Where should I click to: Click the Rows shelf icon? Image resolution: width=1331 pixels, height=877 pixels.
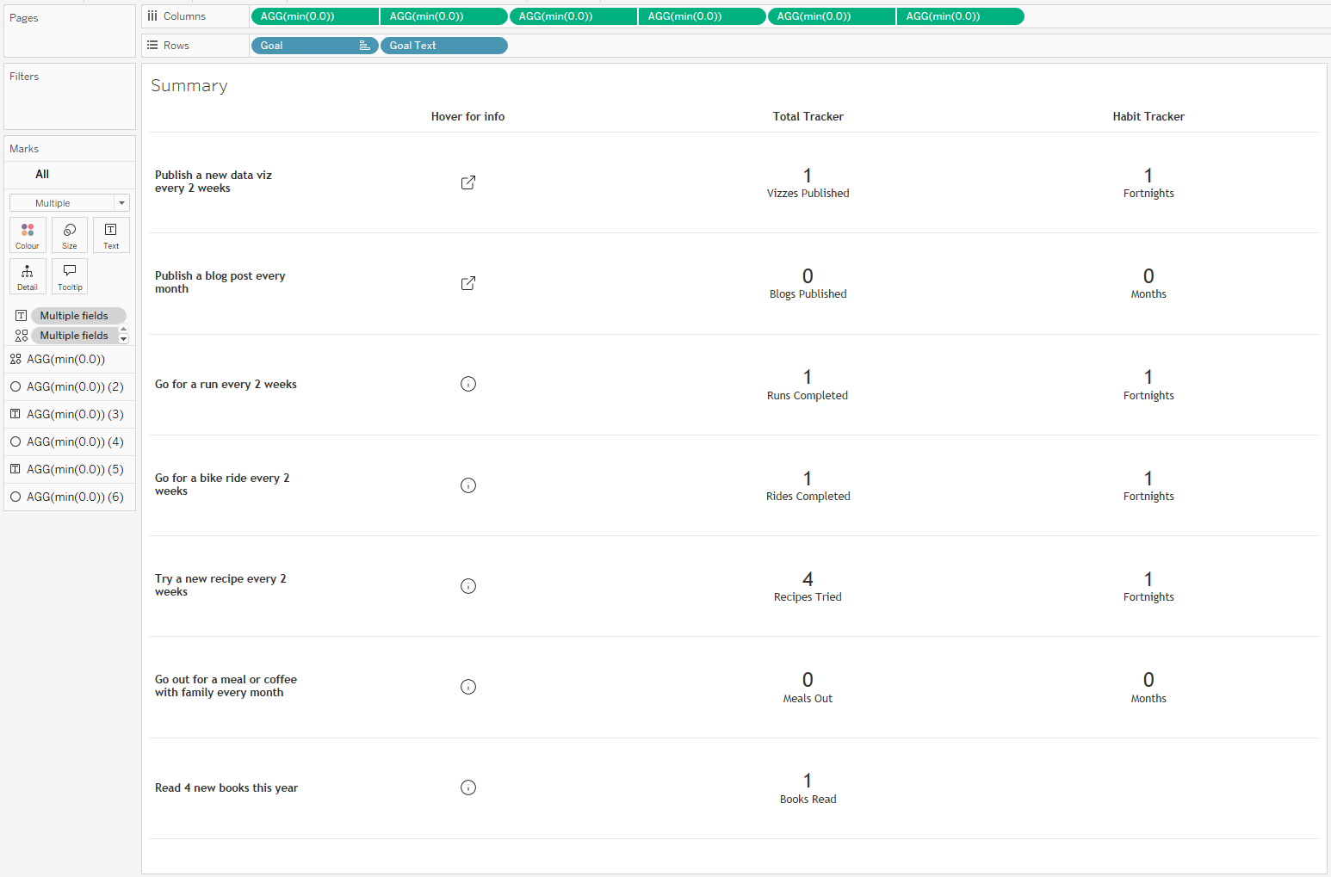(152, 46)
